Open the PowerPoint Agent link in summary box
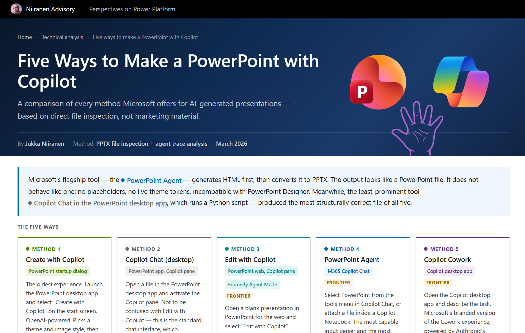Screen dimensions: 525x333 pos(154,180)
